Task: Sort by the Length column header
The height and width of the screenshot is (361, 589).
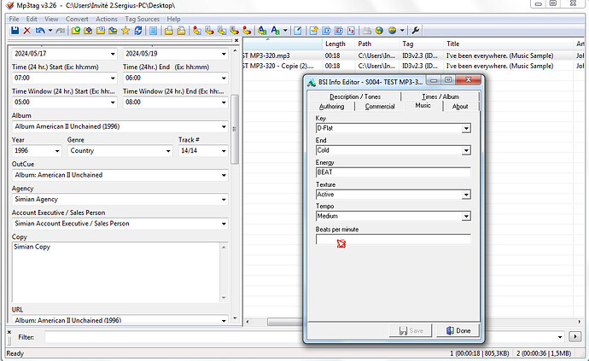Action: click(x=335, y=44)
